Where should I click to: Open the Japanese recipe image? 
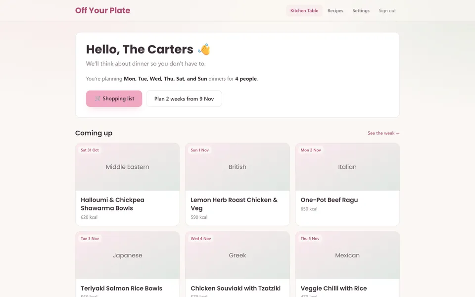point(128,255)
